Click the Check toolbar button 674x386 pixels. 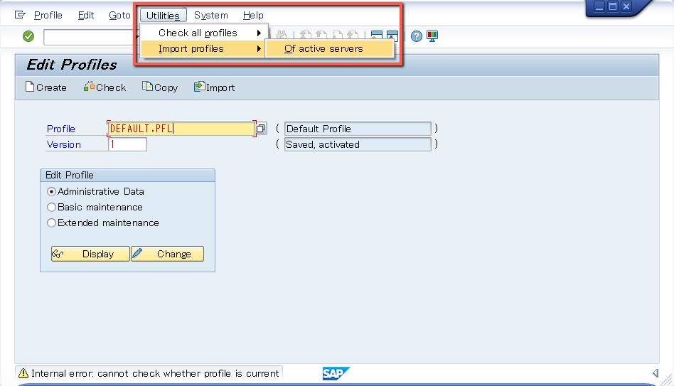105,87
